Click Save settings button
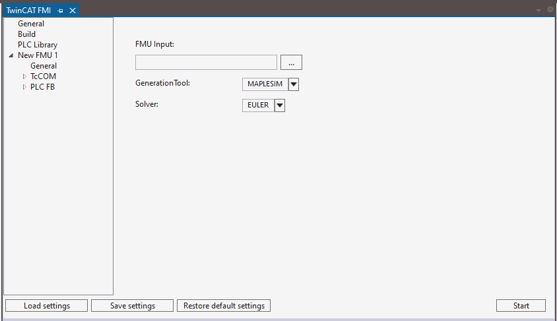This screenshot has height=321, width=557. 133,306
